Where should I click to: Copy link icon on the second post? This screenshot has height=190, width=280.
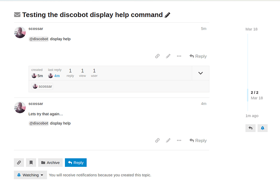[x=157, y=140]
